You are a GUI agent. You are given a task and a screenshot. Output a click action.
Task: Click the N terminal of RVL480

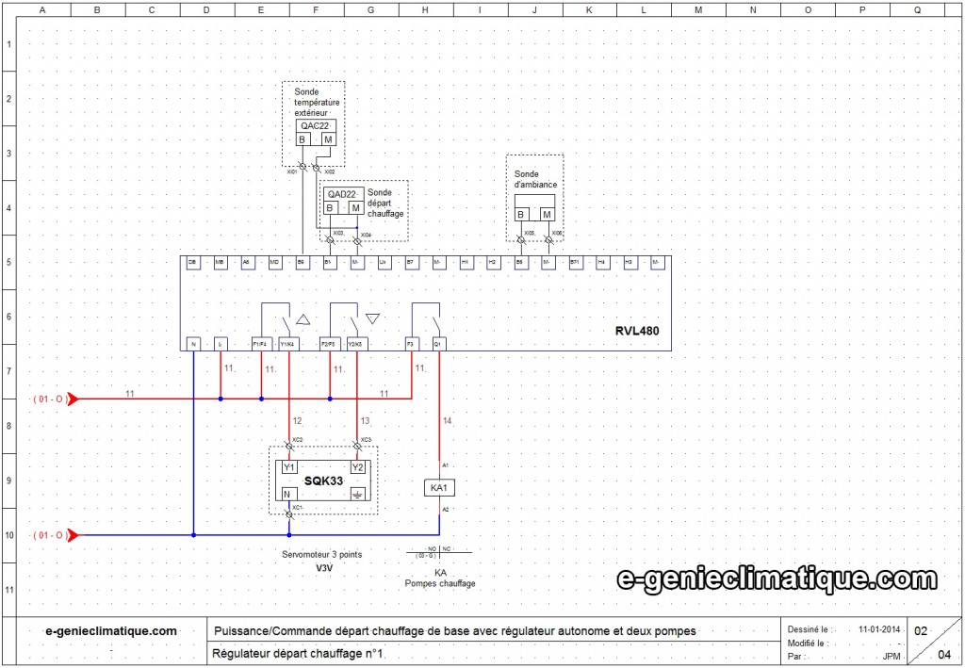[x=193, y=345]
